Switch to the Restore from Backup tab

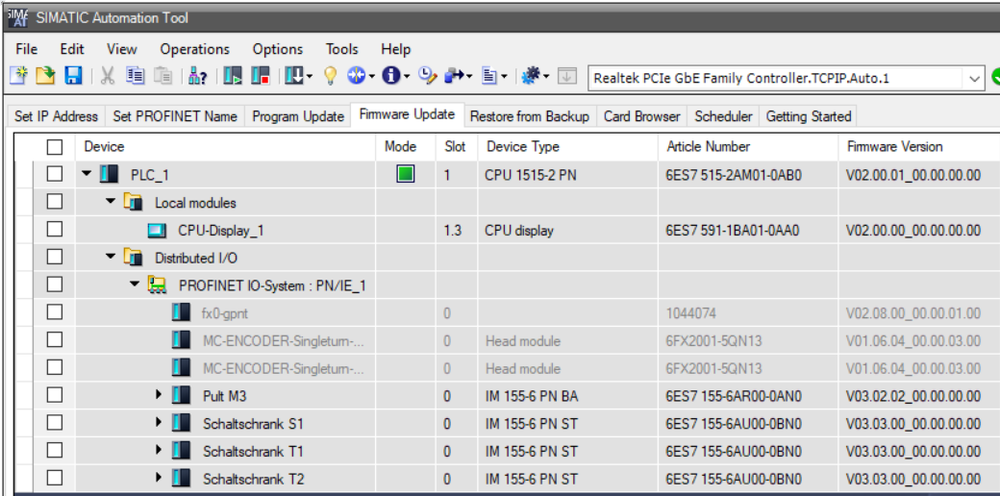[x=530, y=116]
